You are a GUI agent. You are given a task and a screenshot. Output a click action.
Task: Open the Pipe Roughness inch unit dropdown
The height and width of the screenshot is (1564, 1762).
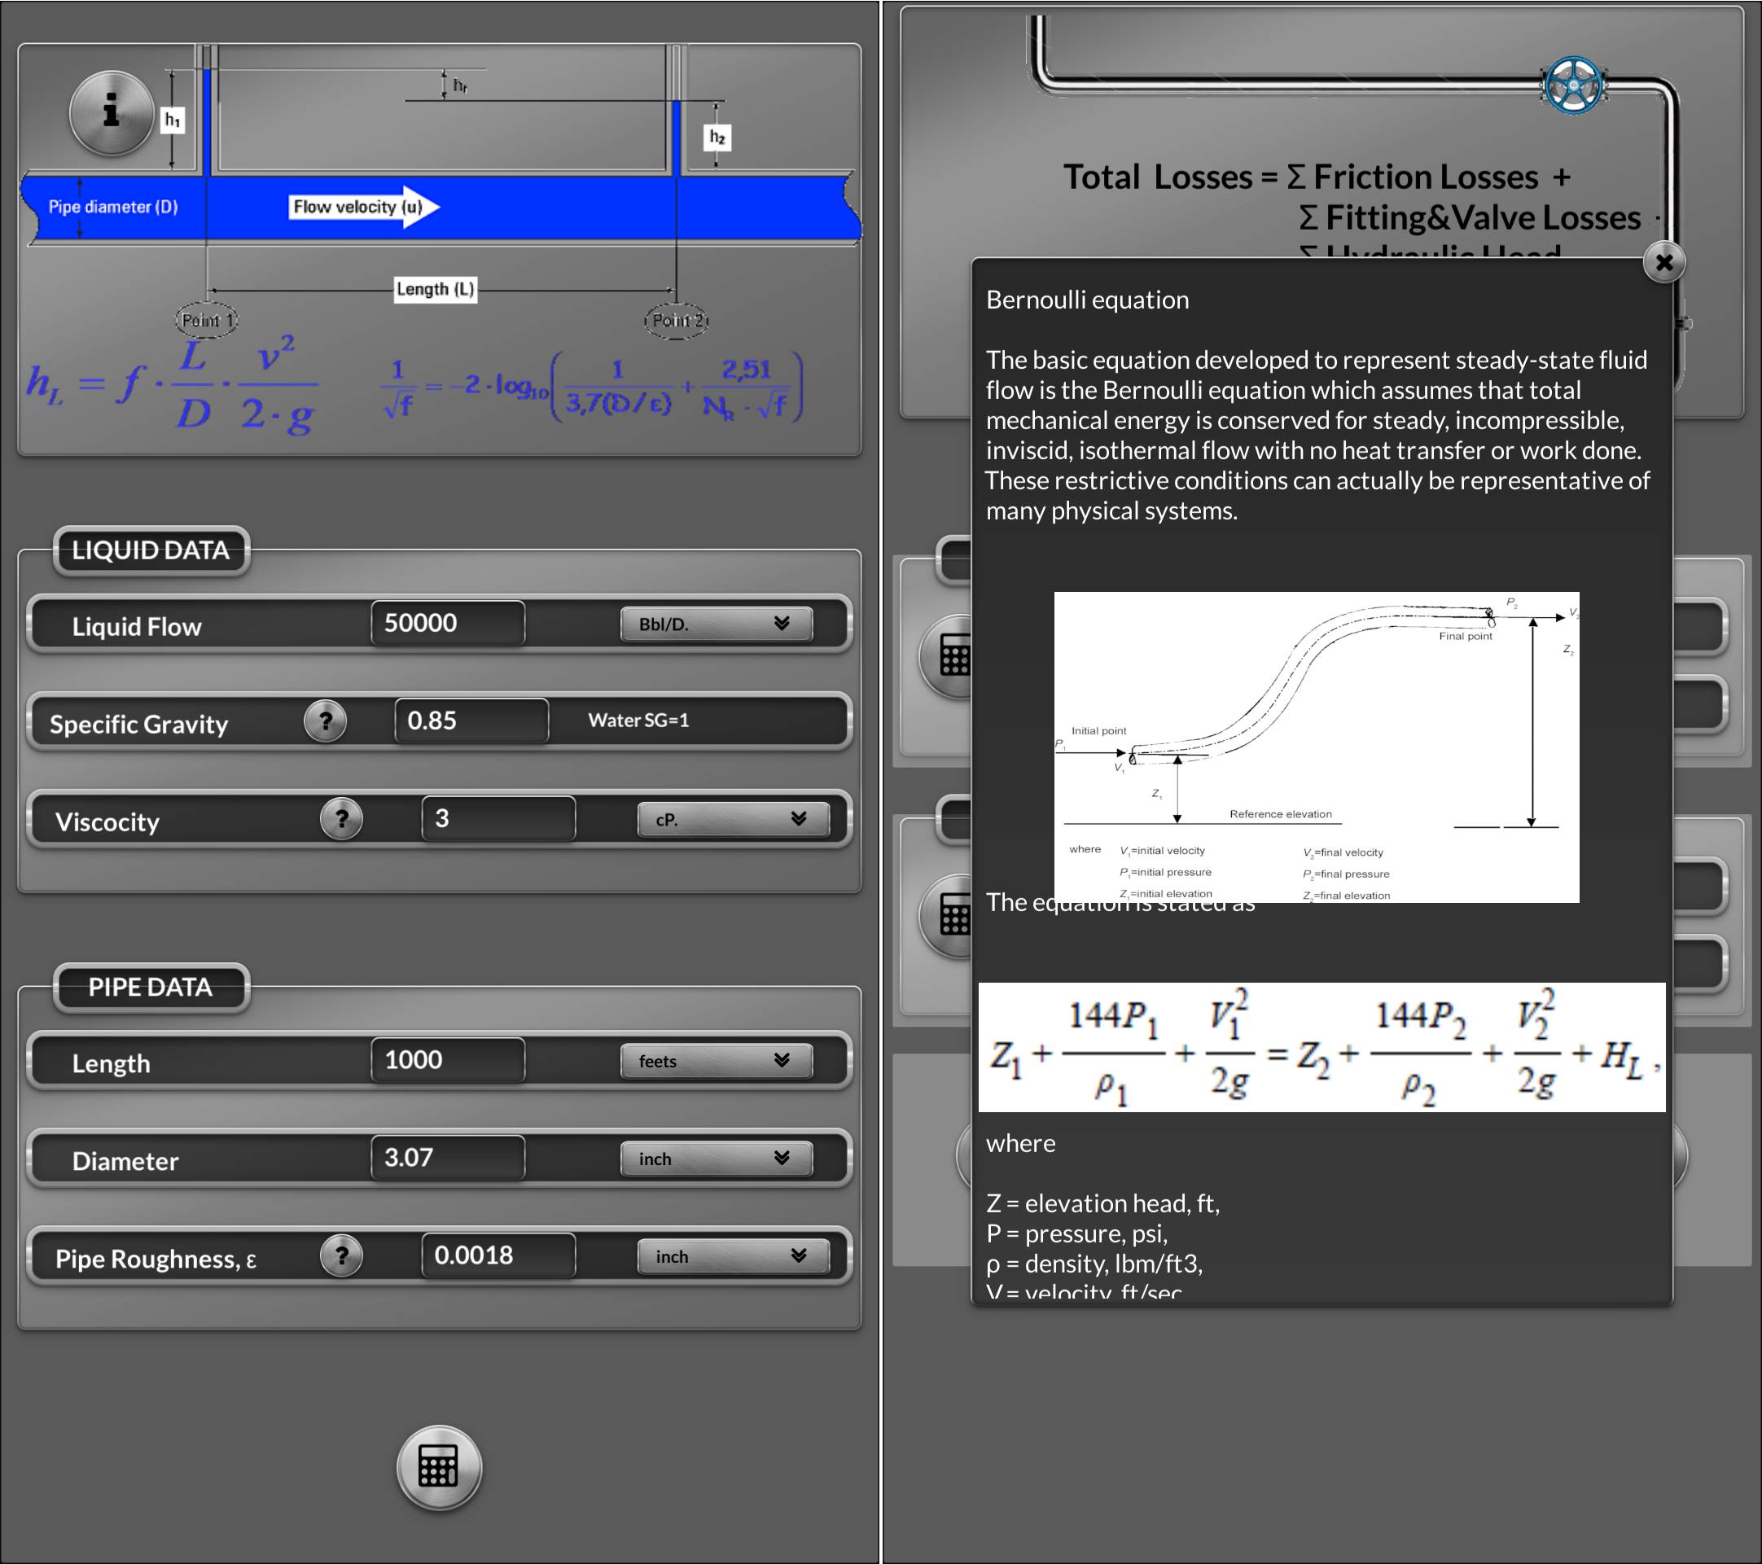pyautogui.click(x=733, y=1256)
